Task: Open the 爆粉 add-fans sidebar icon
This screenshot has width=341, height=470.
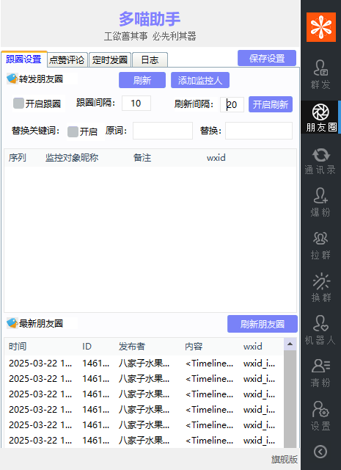Action: [x=320, y=203]
